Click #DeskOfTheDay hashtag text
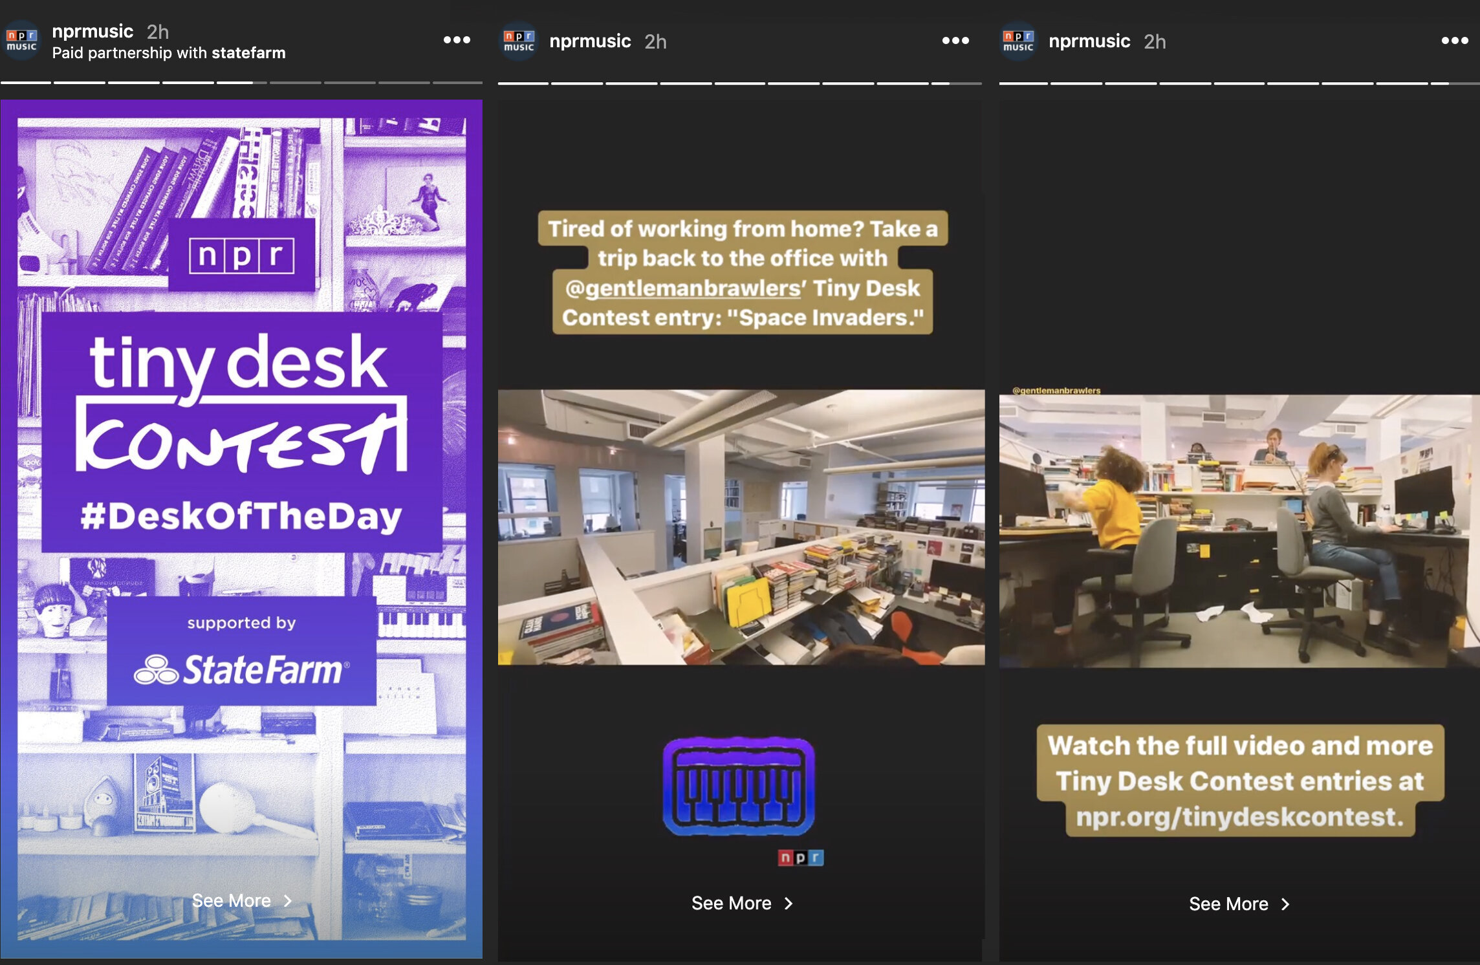Image resolution: width=1480 pixels, height=965 pixels. pyautogui.click(x=241, y=516)
